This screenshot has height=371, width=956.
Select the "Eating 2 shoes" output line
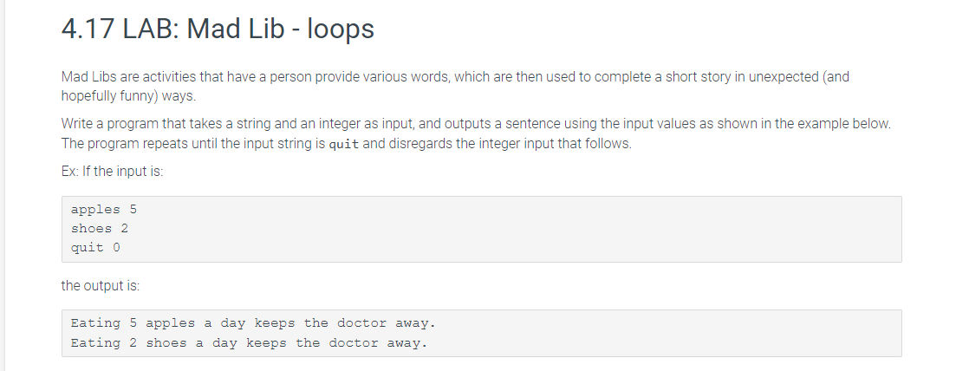249,343
